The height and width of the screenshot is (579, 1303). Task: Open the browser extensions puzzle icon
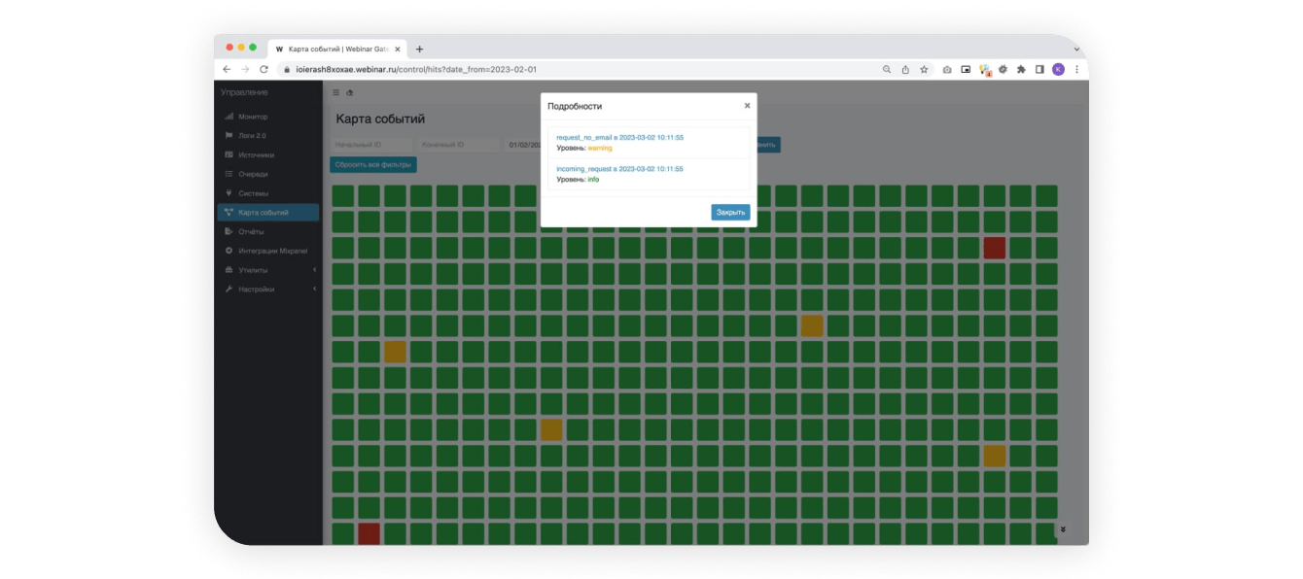point(1021,70)
